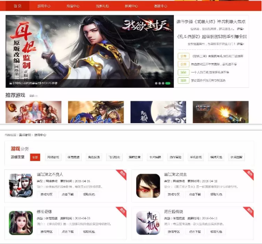This screenshot has height=244, width=262.
Task: Open the second recommended game thumbnail
Action: [x=96, y=112]
